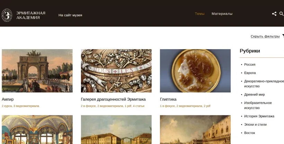This screenshot has width=284, height=144.
Task: Click the Hermitage Academy logo emblem
Action: [x=7, y=15]
